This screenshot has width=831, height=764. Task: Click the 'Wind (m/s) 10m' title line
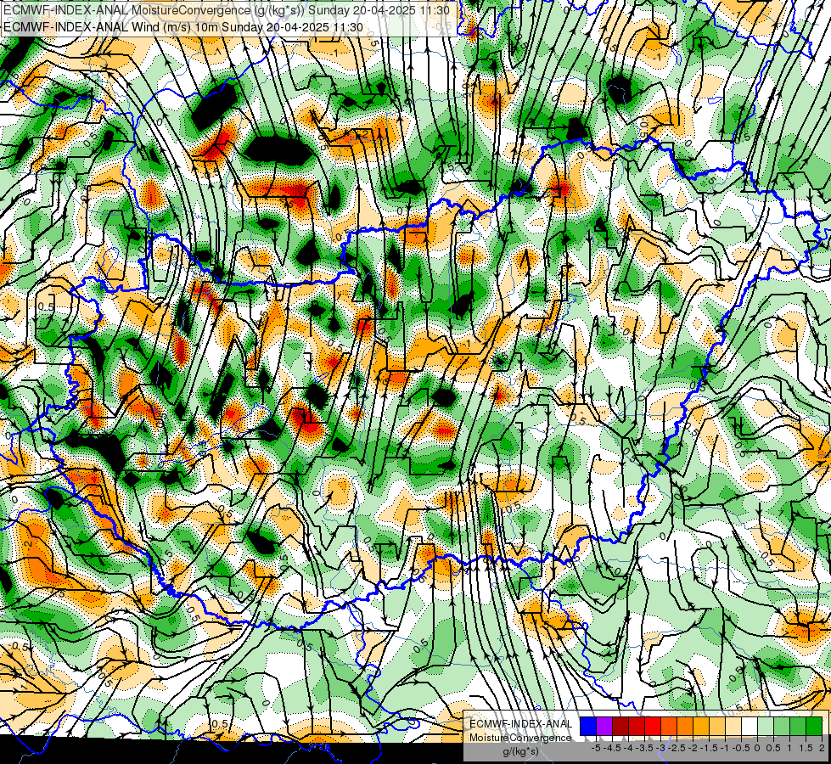182,27
